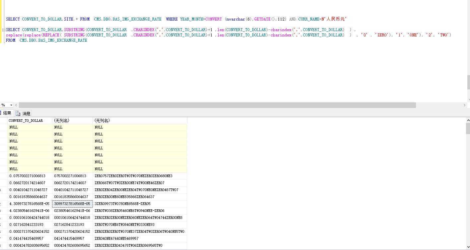
Task: Select highlighted cell 30997327816568E-05
Action: pyautogui.click(x=72, y=204)
